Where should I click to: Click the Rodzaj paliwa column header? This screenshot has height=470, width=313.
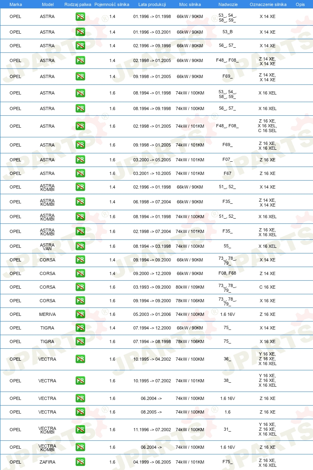pos(78,4)
